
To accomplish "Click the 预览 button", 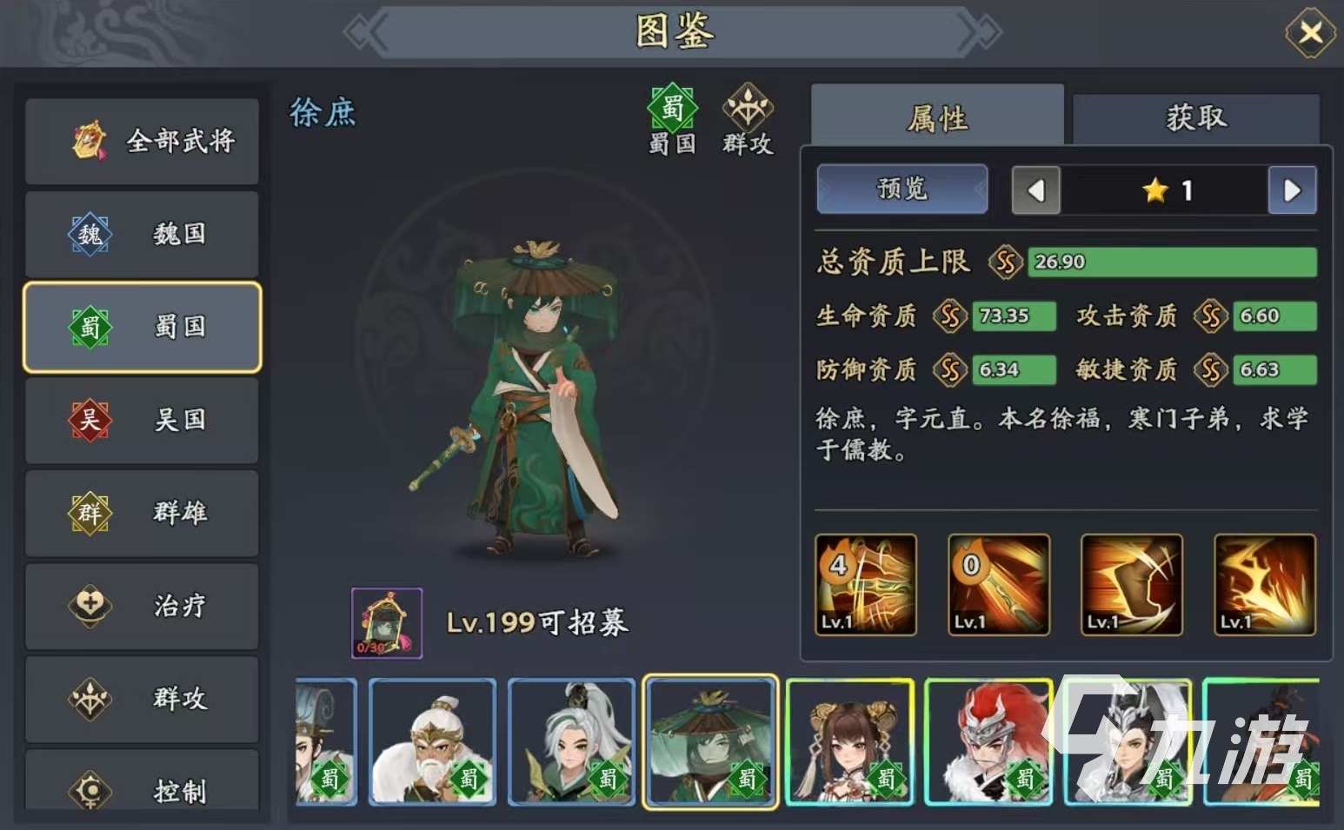I will (x=902, y=189).
